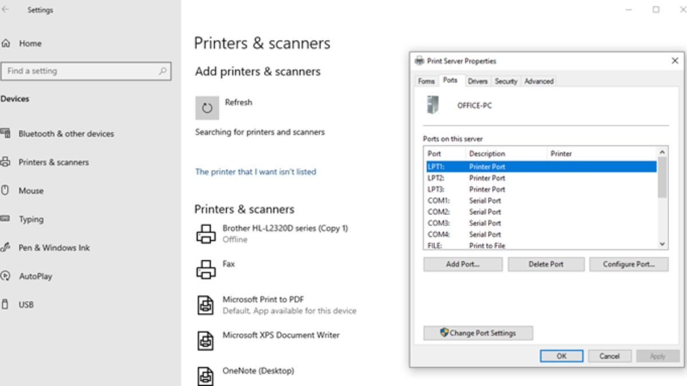Click the ports list scrollbar down arrow
687x386 pixels.
(x=661, y=245)
